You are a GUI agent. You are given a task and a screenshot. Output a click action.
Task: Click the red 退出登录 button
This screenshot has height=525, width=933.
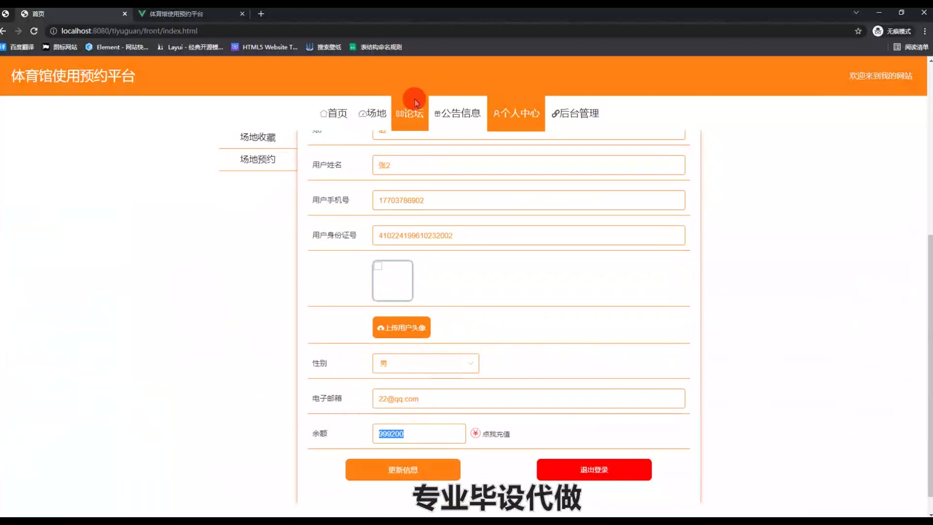pyautogui.click(x=594, y=470)
